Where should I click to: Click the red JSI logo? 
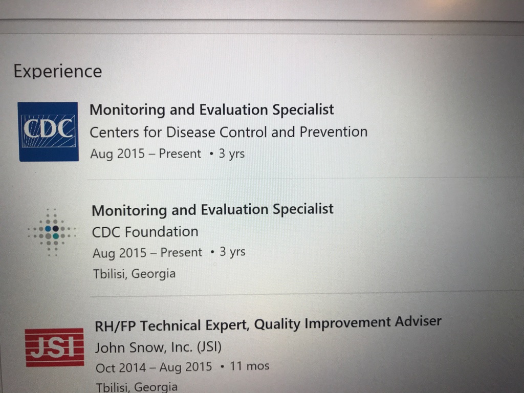point(54,347)
